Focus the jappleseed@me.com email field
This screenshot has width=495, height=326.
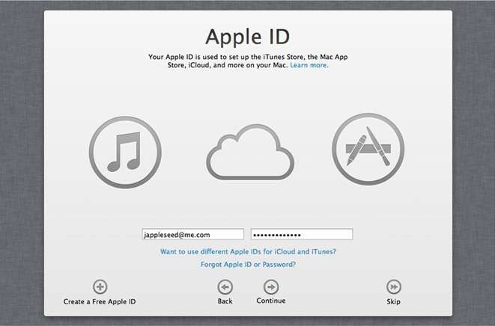[x=192, y=234]
